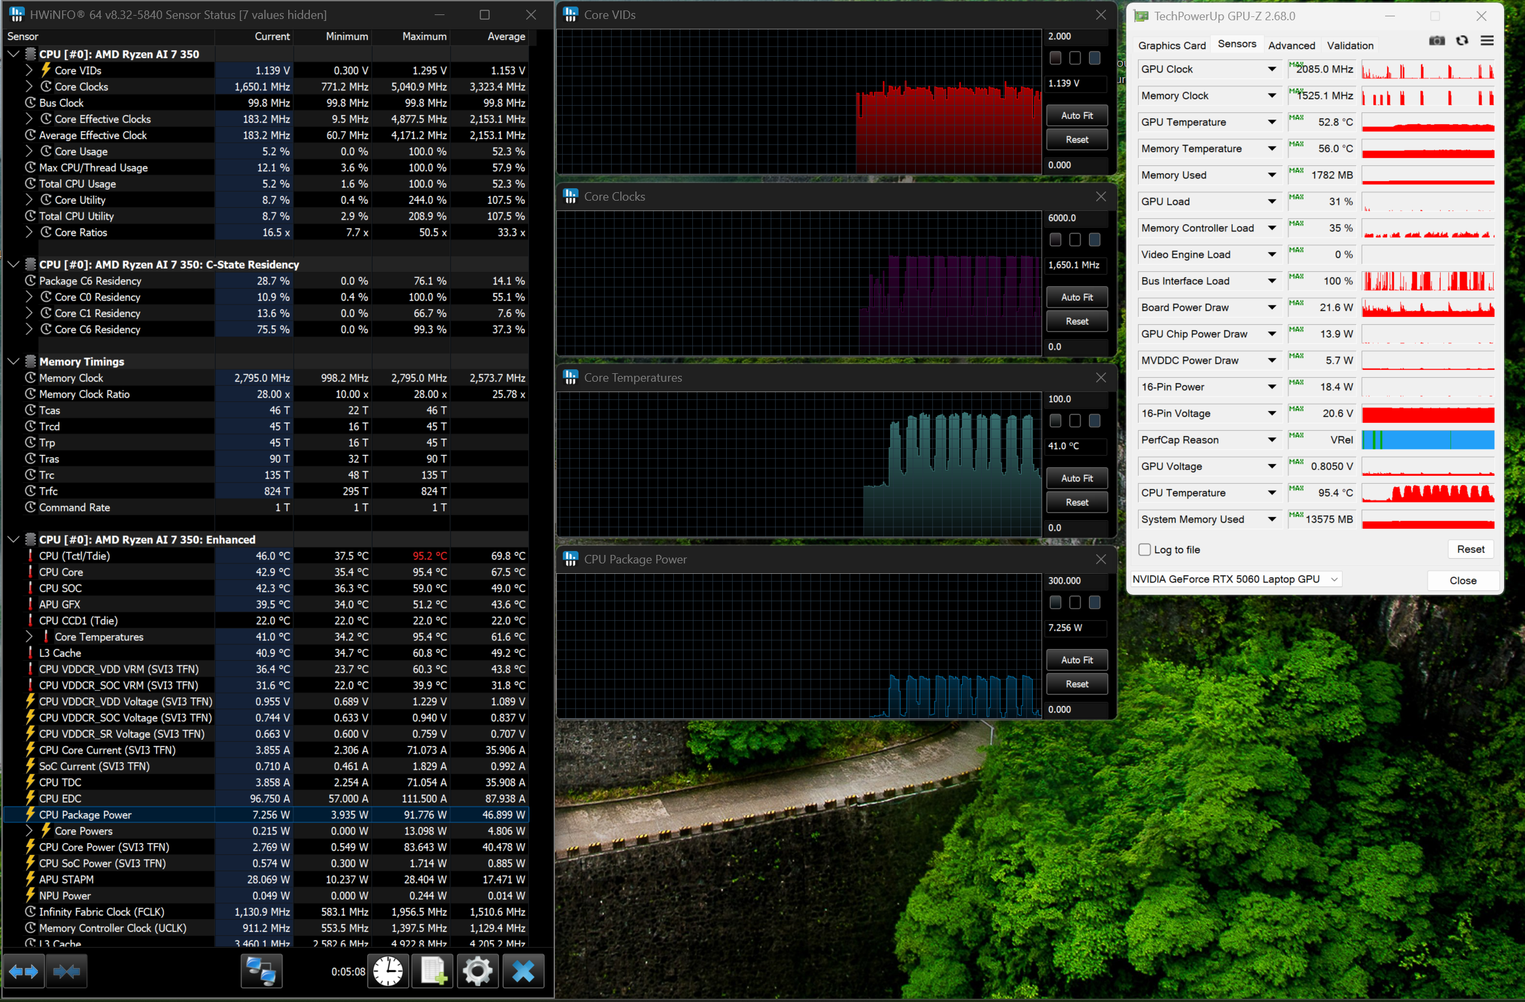Collapse the Memory Timings section
The width and height of the screenshot is (1525, 1002).
pos(13,361)
